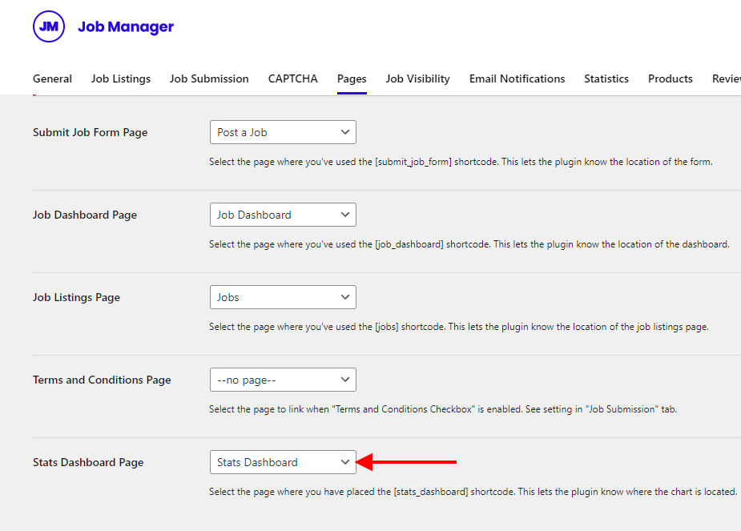Image resolution: width=741 pixels, height=531 pixels.
Task: Click the Terms and Conditions Page label
Action: point(102,380)
